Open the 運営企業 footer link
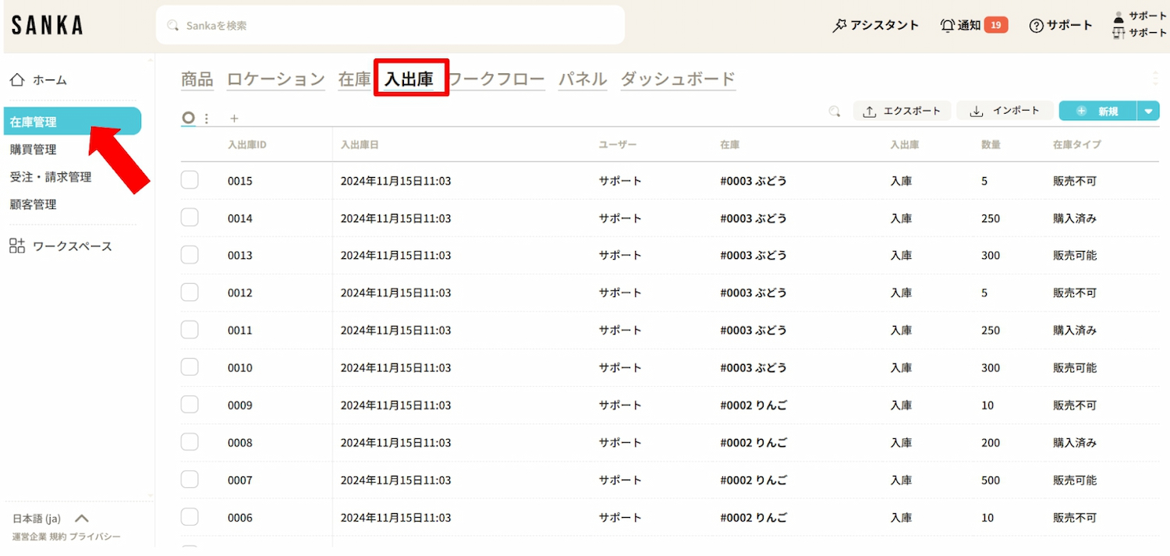 click(x=29, y=537)
